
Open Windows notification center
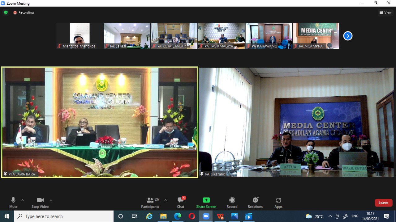pyautogui.click(x=386, y=216)
